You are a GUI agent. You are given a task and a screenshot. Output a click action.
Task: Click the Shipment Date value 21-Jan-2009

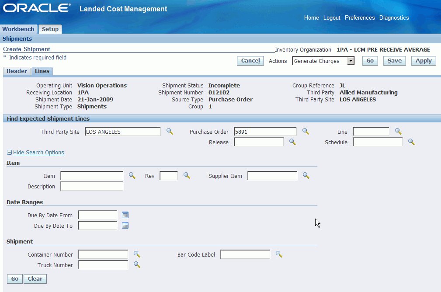tap(95, 100)
